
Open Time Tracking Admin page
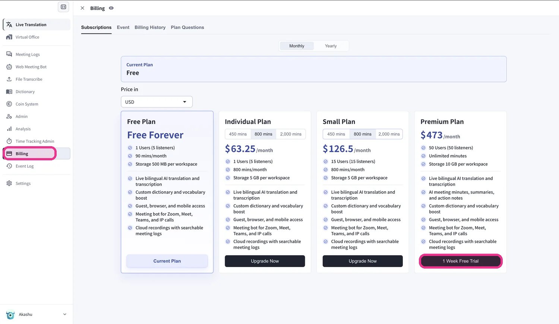point(37,141)
